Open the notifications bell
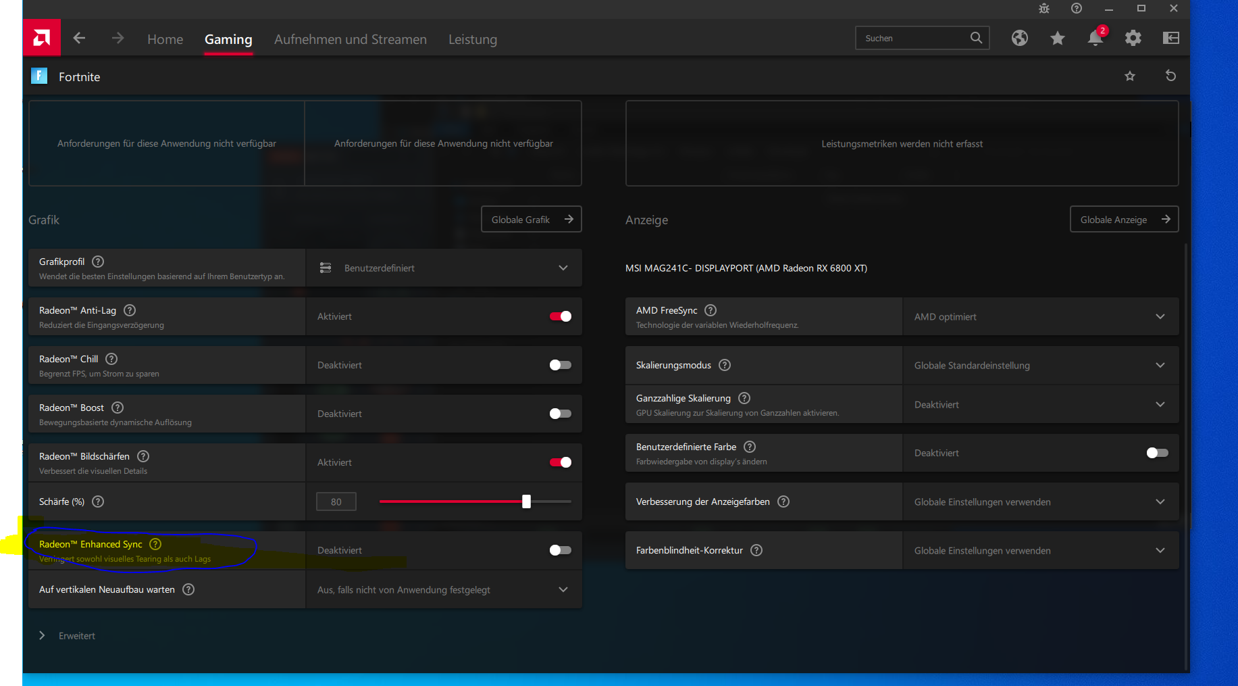Viewport: 1238px width, 686px height. click(x=1095, y=38)
